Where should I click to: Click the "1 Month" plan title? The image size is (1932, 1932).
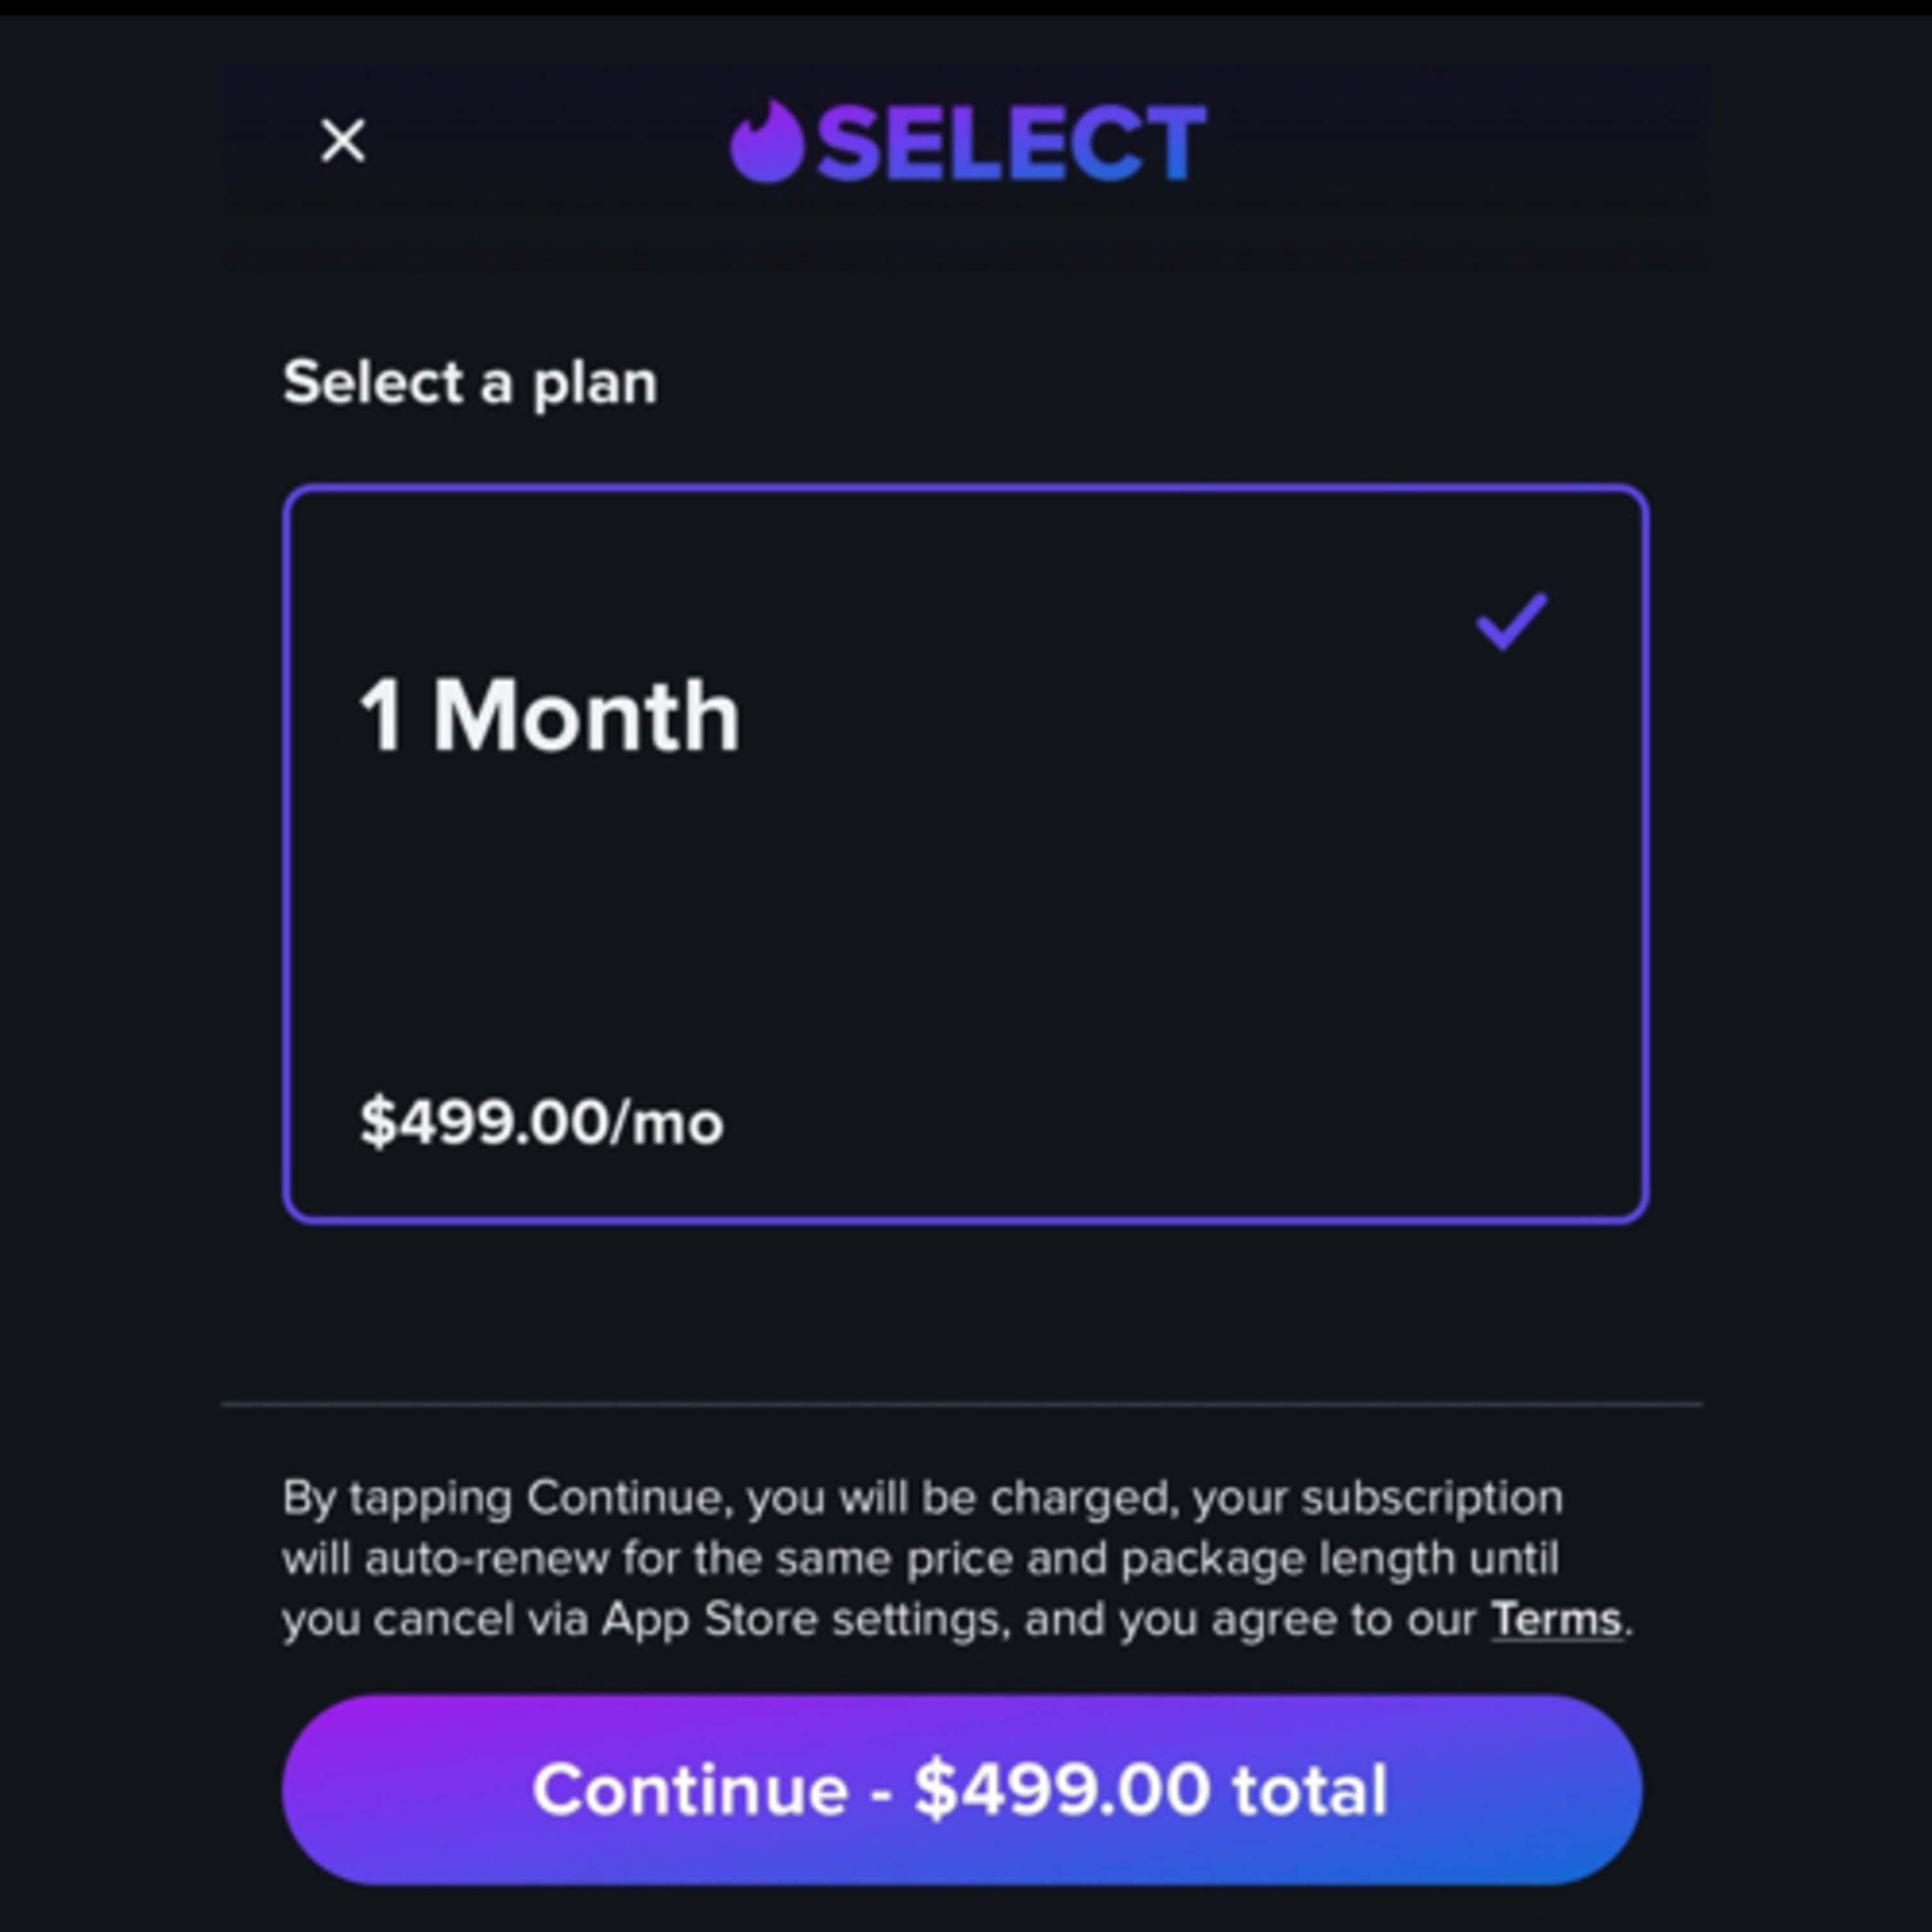pyautogui.click(x=549, y=716)
